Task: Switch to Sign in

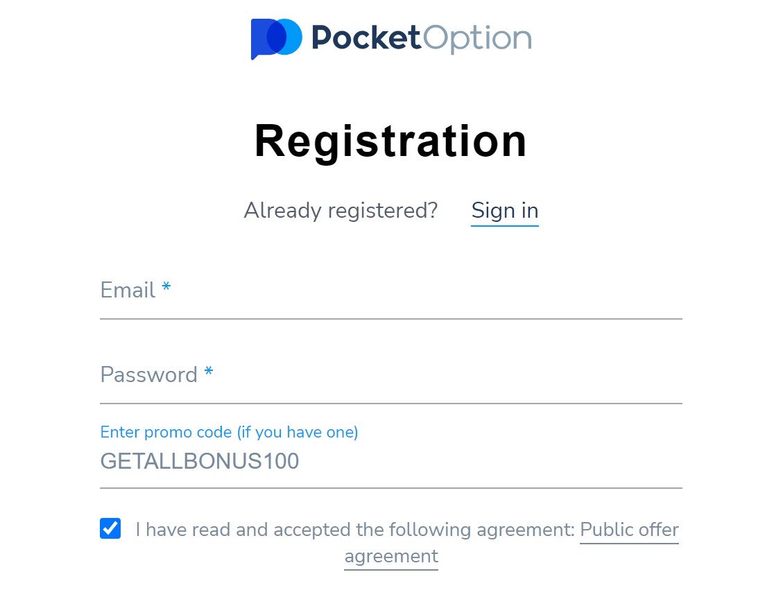Action: [504, 210]
